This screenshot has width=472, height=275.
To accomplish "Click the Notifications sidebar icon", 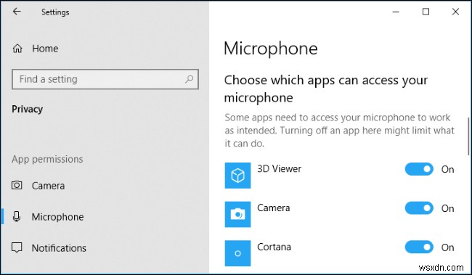I will click(x=17, y=247).
